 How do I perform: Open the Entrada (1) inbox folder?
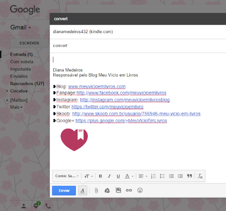click(x=22, y=54)
